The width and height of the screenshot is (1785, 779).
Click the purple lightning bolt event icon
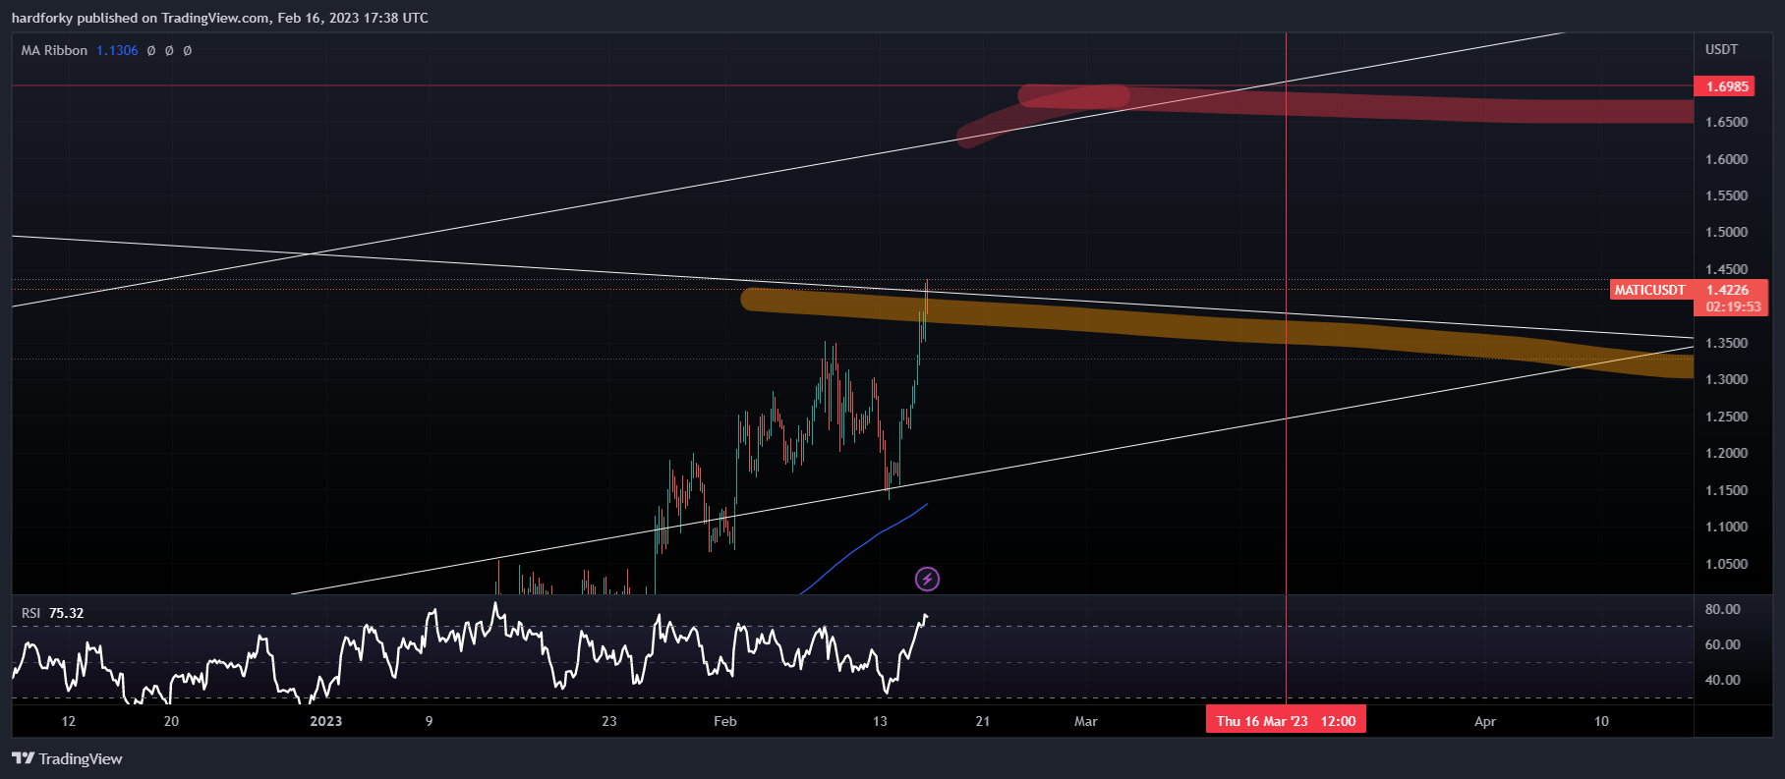(927, 580)
